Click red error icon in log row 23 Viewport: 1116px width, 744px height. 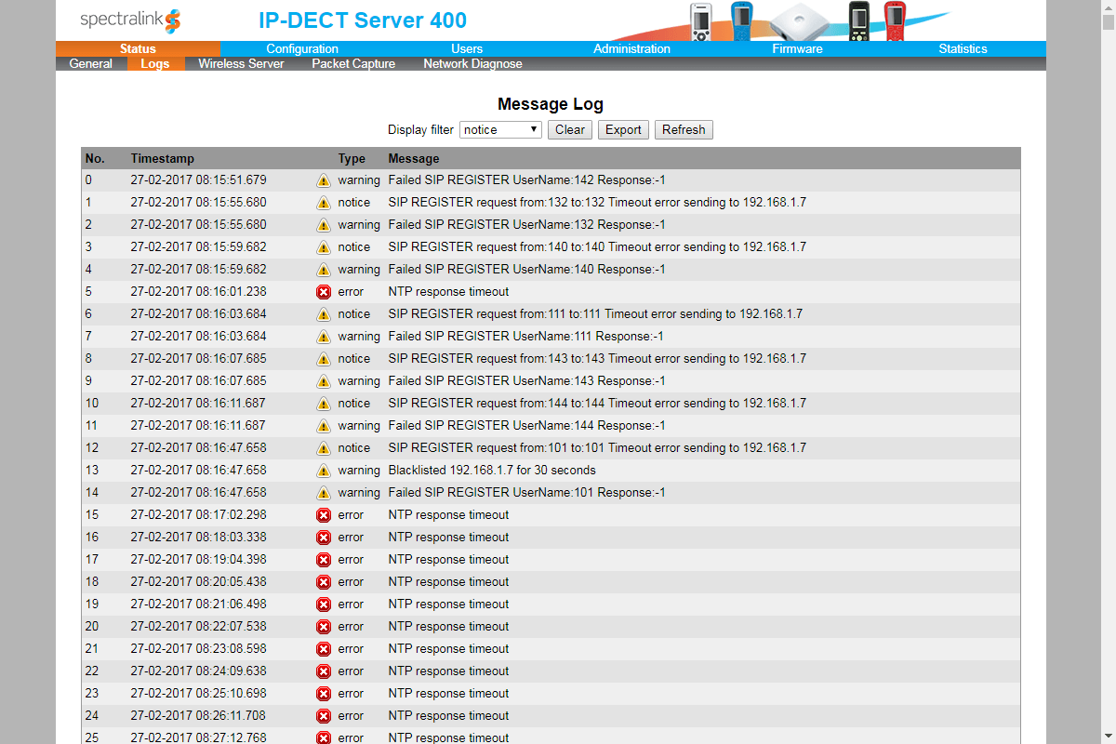(324, 694)
